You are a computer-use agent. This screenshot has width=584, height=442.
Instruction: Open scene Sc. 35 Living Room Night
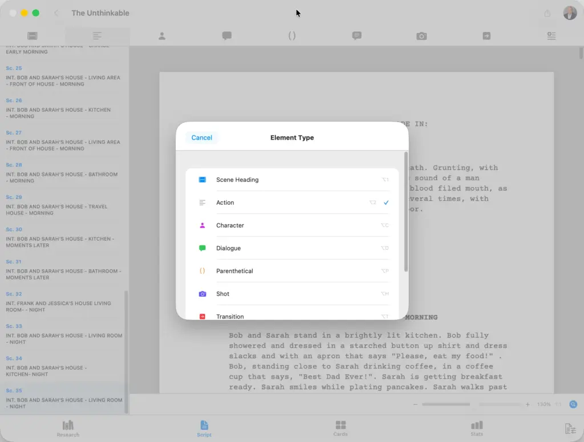coord(64,399)
